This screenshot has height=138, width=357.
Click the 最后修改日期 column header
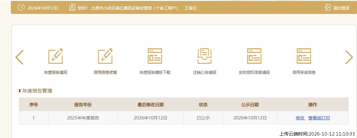point(151,105)
